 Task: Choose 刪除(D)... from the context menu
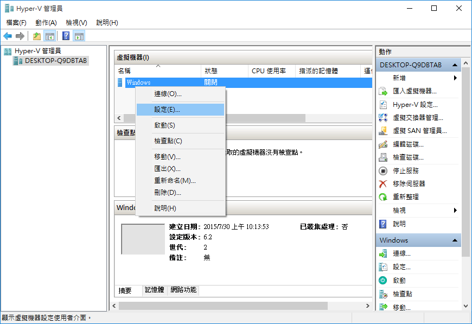(180, 193)
